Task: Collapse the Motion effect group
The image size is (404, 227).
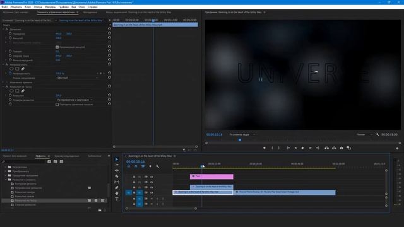Action: (x=3, y=30)
